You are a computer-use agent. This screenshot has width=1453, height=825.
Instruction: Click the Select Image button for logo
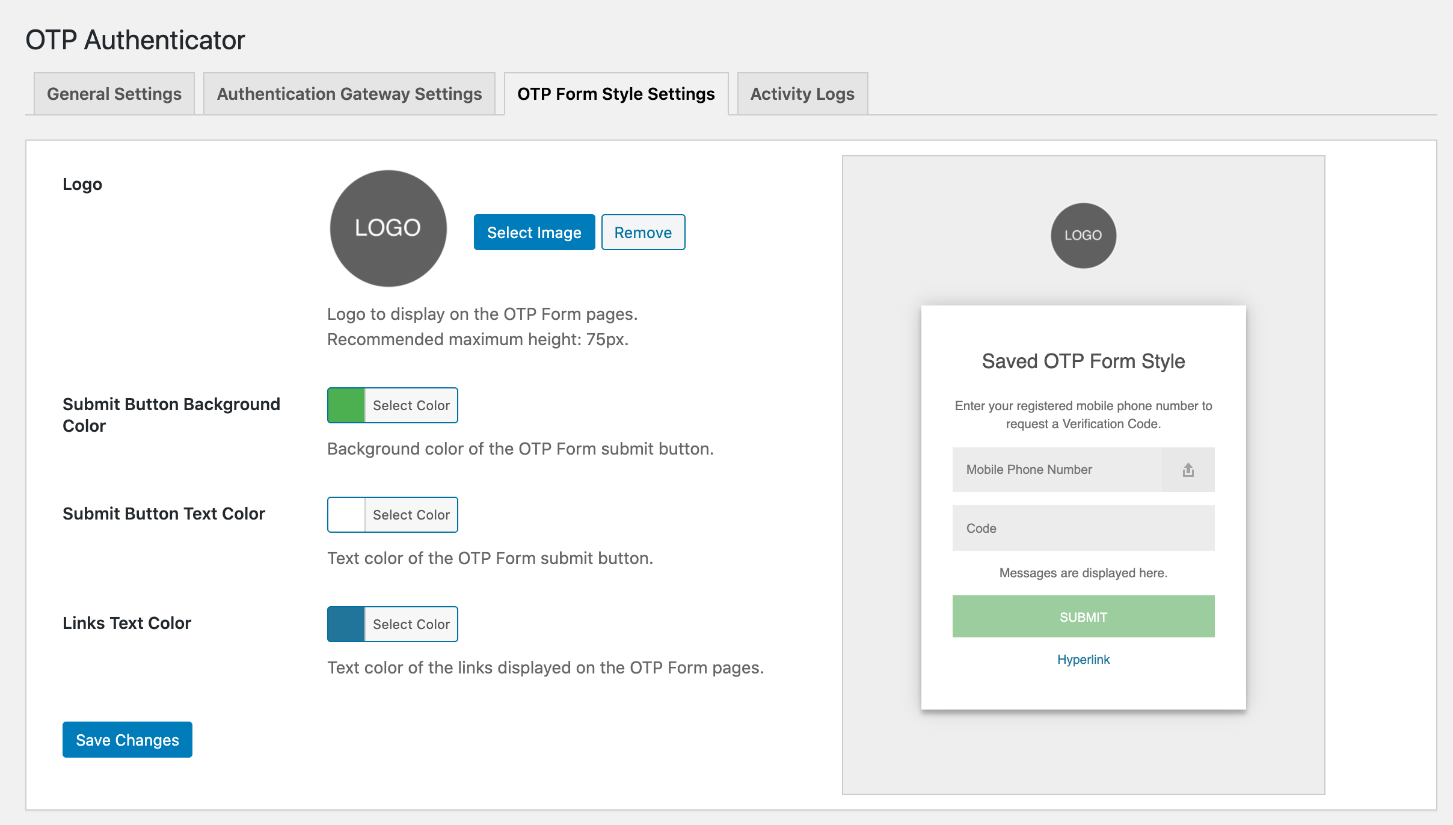(534, 232)
